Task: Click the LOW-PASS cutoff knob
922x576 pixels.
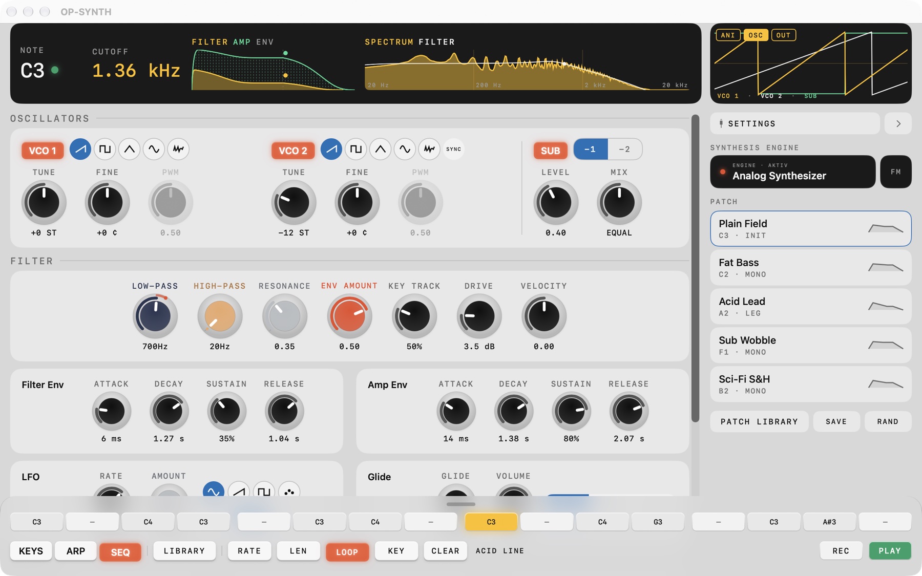Action: pyautogui.click(x=155, y=316)
